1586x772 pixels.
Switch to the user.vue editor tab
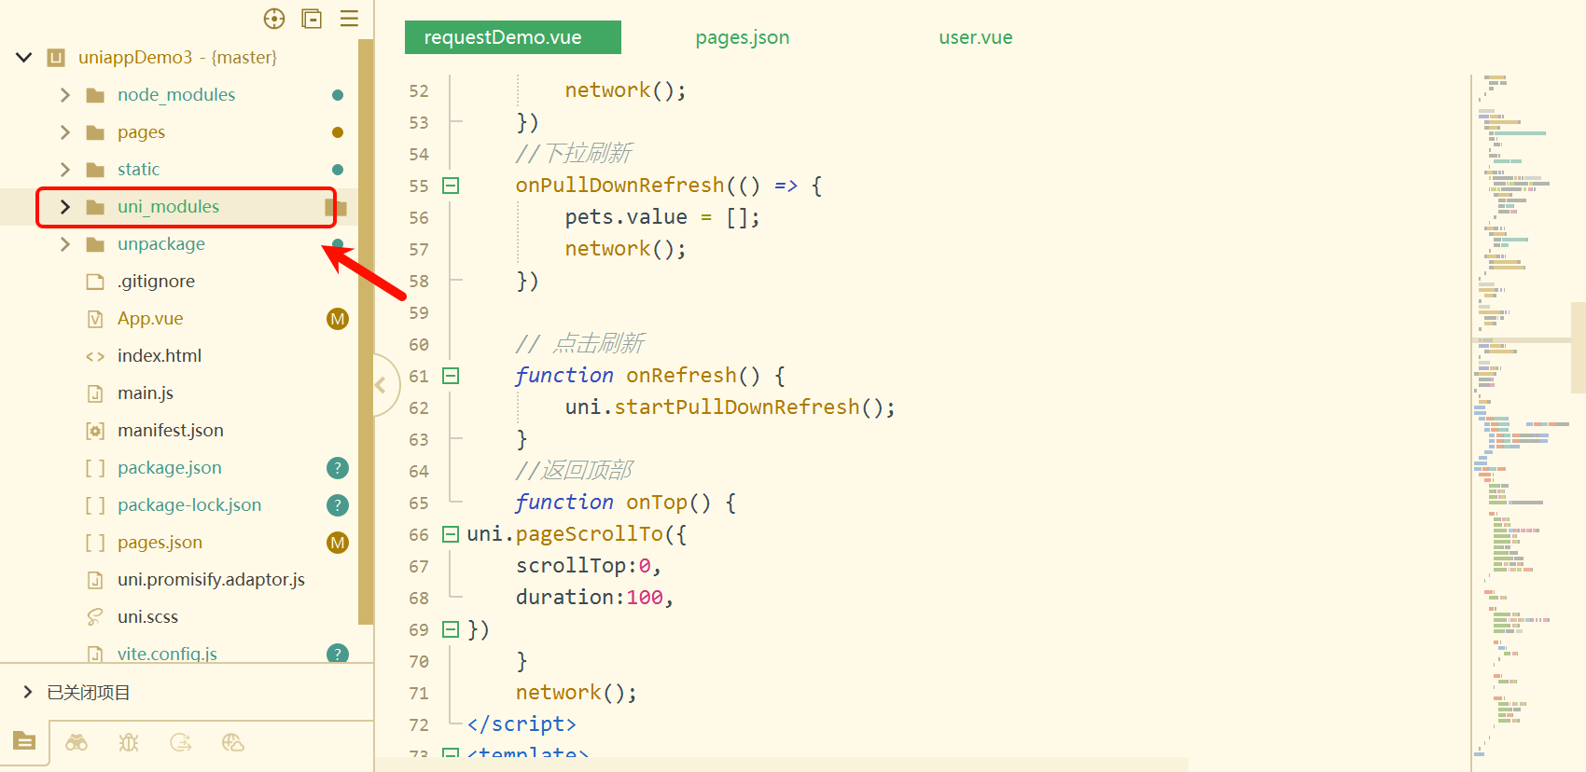tap(976, 37)
